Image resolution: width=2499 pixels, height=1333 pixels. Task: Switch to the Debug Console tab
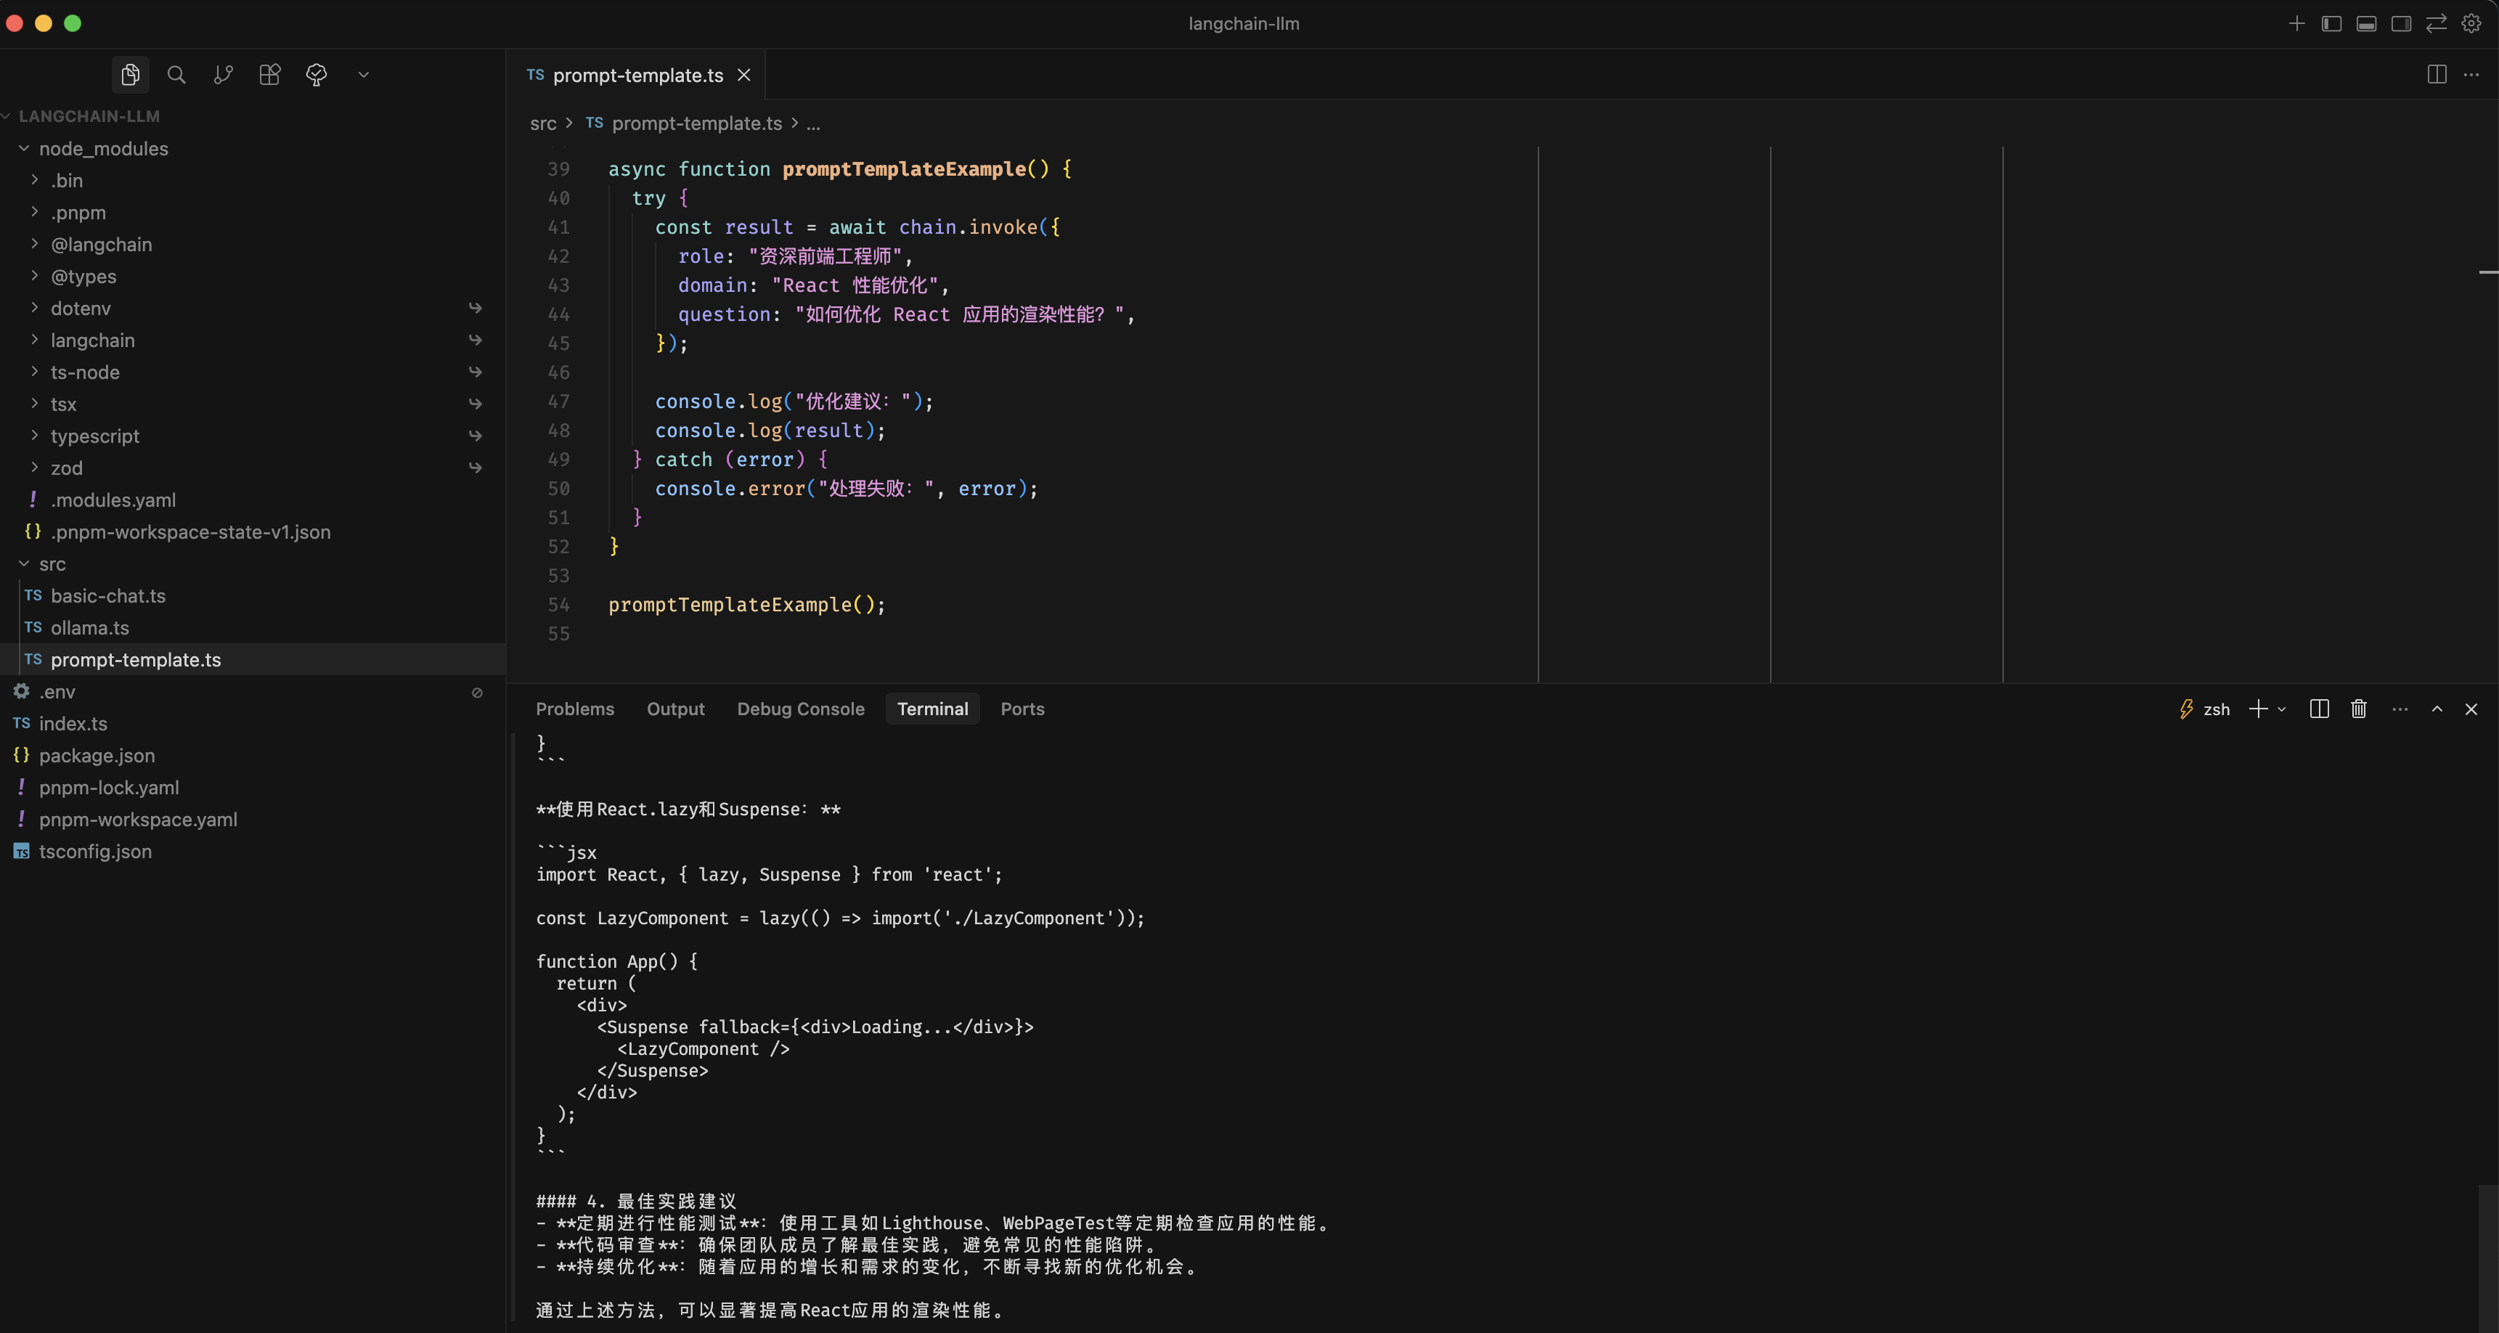800,709
